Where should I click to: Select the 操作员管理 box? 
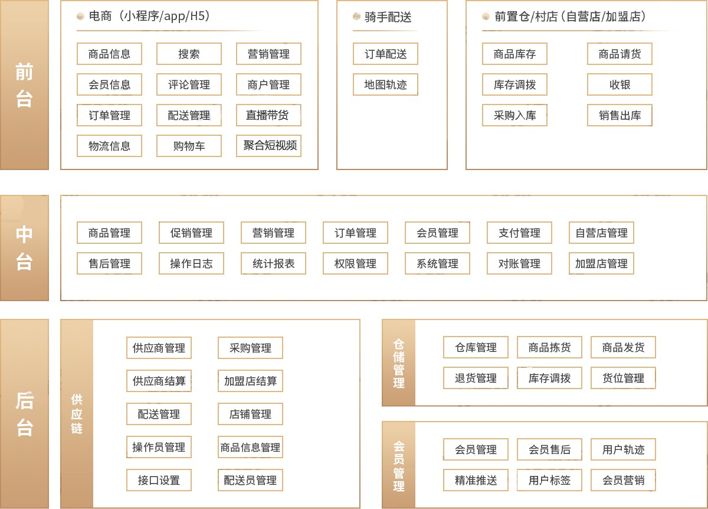point(159,447)
